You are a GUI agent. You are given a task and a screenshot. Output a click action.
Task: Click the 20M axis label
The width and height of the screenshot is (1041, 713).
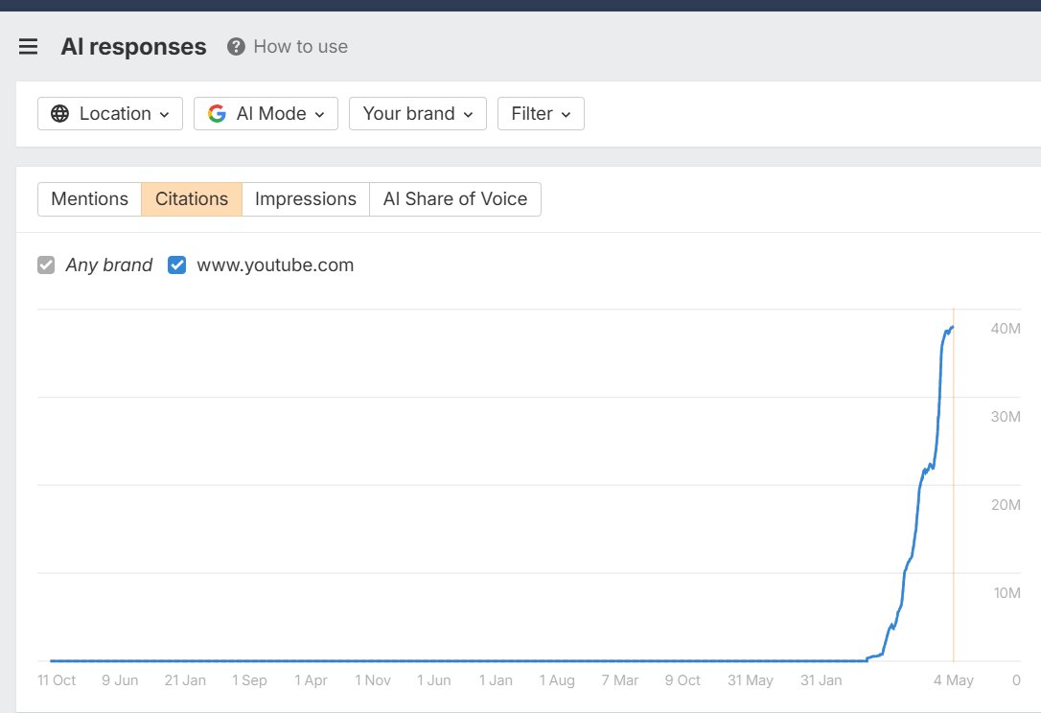pos(1006,505)
